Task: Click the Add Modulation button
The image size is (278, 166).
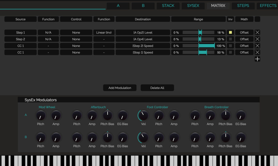Action: pyautogui.click(x=120, y=88)
